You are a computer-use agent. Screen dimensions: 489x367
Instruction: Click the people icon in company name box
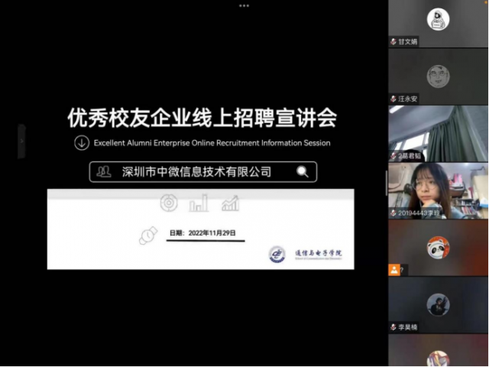tap(104, 171)
